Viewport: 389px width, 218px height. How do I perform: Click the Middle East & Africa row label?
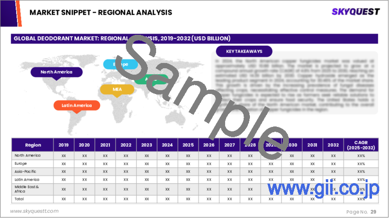(x=27, y=189)
